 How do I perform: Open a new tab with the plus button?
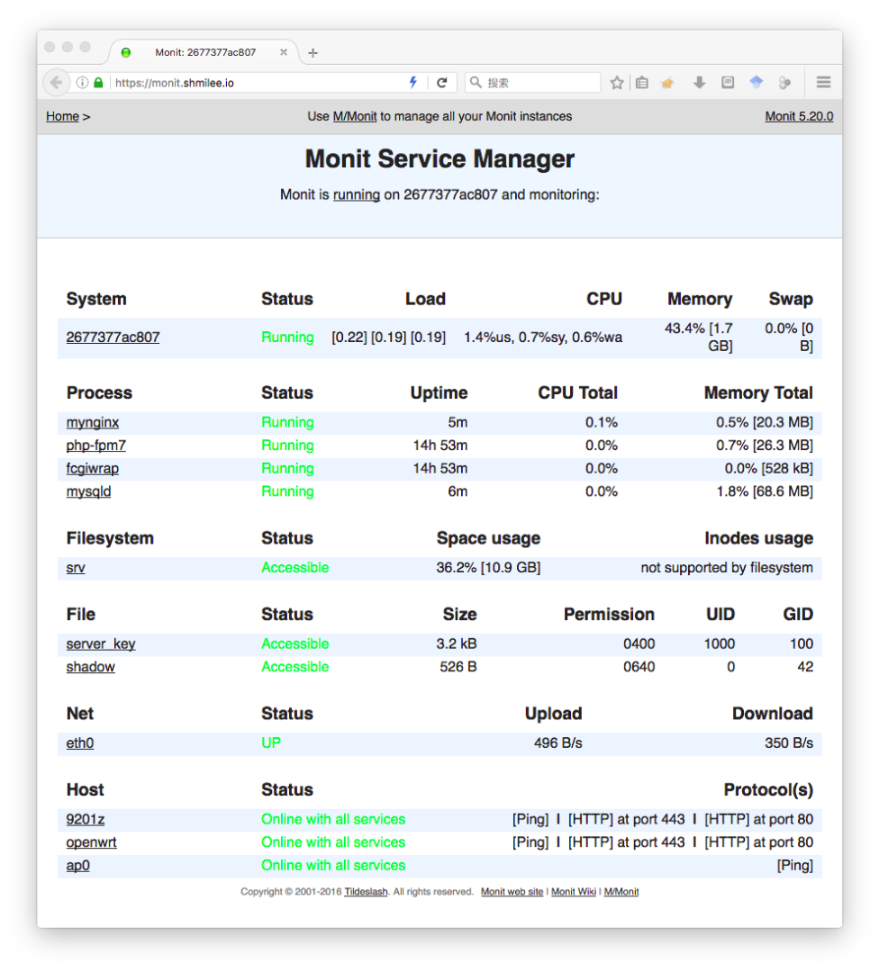[x=313, y=53]
